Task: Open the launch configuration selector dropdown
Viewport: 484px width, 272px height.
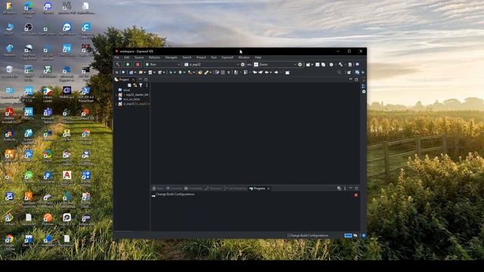Action: click(212, 64)
